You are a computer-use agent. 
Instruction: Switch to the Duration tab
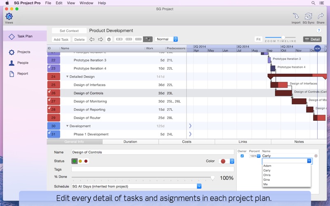[130, 142]
